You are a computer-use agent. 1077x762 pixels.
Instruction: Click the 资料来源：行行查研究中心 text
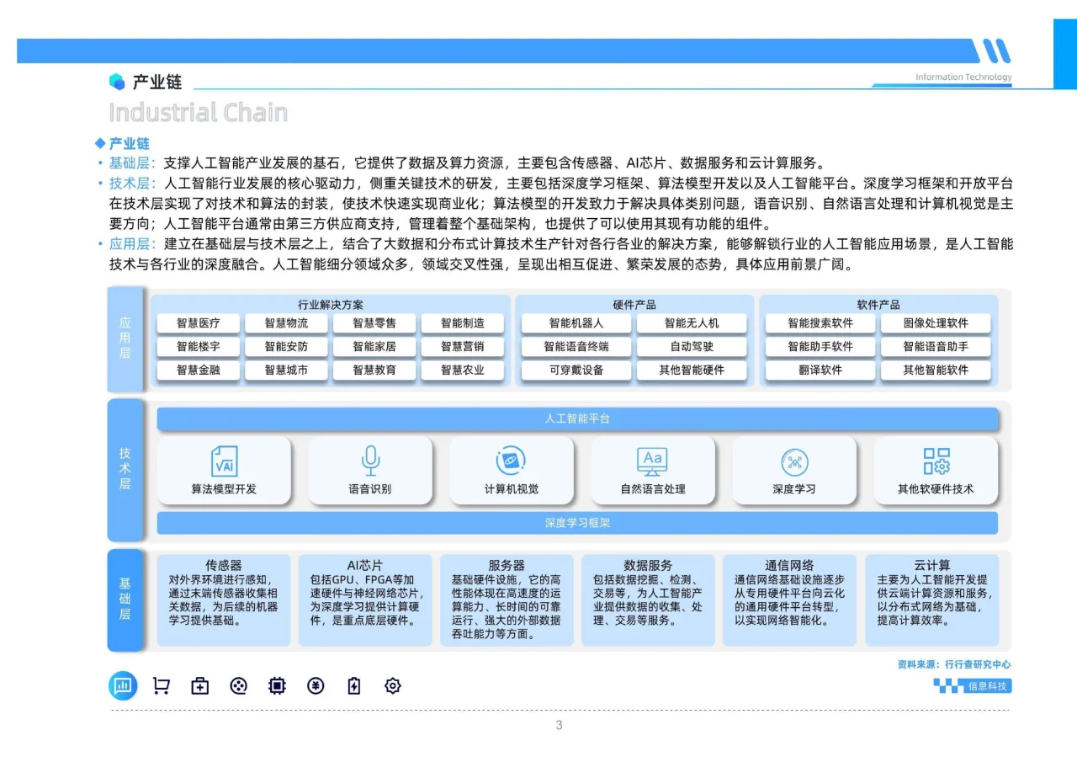(954, 664)
